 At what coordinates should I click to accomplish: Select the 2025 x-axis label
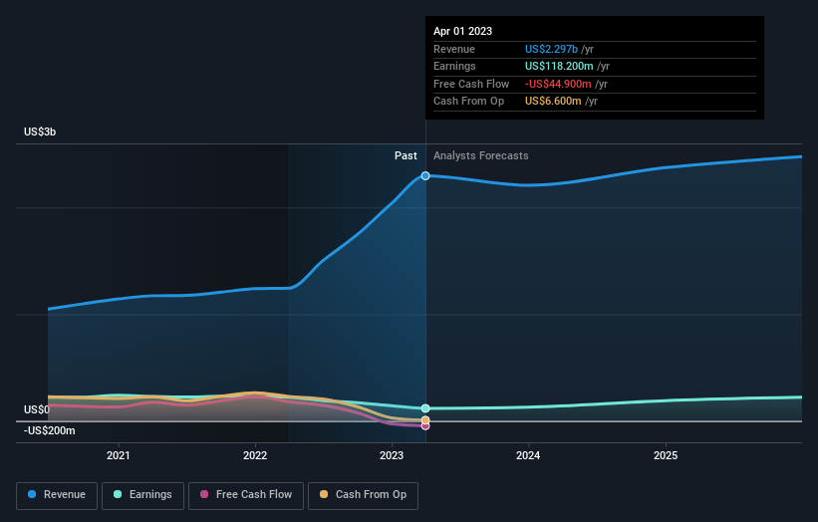pyautogui.click(x=666, y=455)
